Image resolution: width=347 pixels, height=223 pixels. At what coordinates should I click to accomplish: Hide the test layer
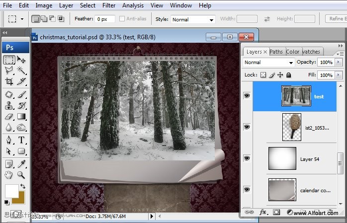click(x=247, y=96)
